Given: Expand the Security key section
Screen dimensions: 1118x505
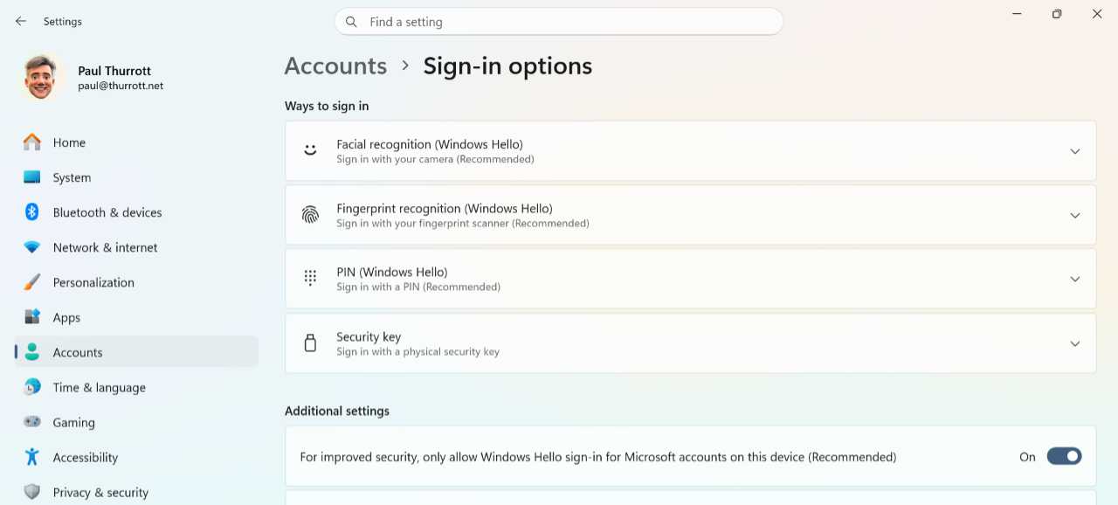Looking at the screenshot, I should pyautogui.click(x=690, y=343).
